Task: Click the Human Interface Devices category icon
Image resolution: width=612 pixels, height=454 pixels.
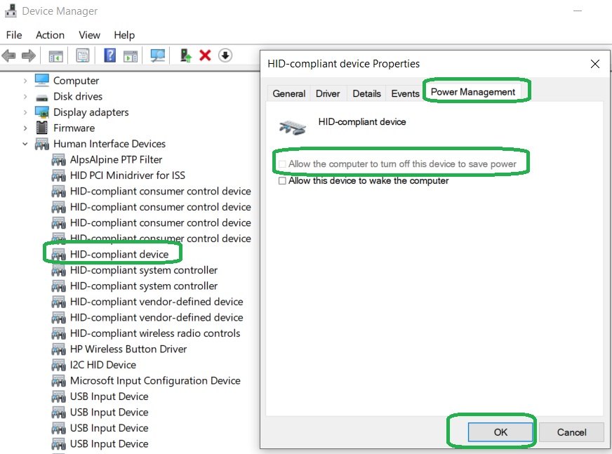Action: coord(42,144)
